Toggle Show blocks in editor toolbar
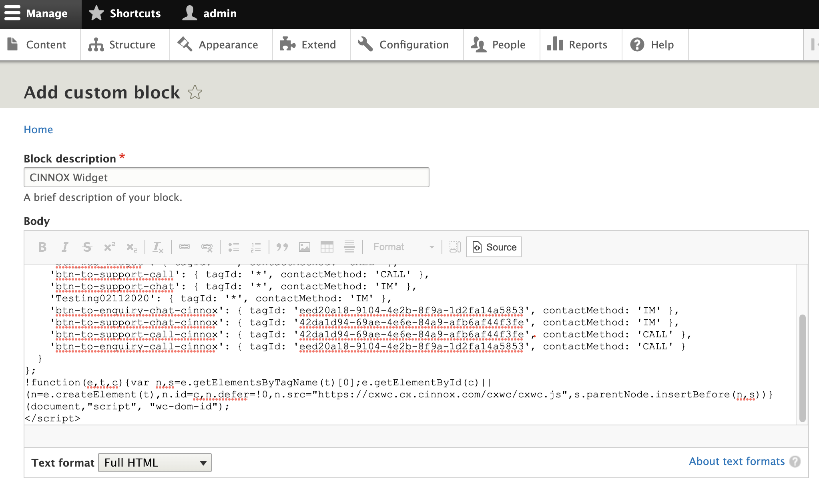Image resolution: width=819 pixels, height=485 pixels. [x=455, y=247]
